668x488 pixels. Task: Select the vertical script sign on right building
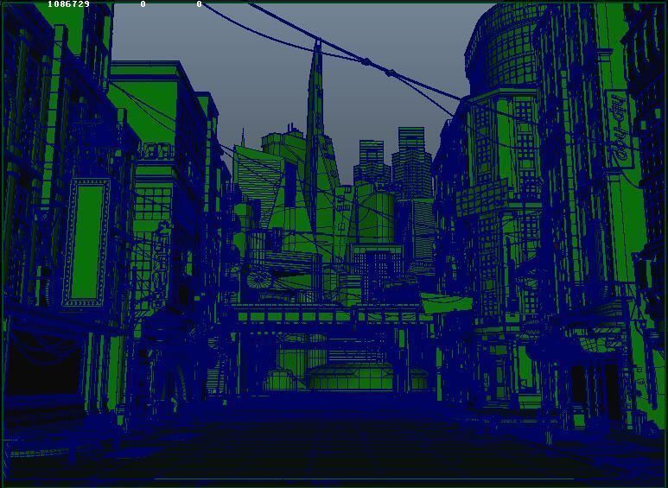pyautogui.click(x=619, y=129)
